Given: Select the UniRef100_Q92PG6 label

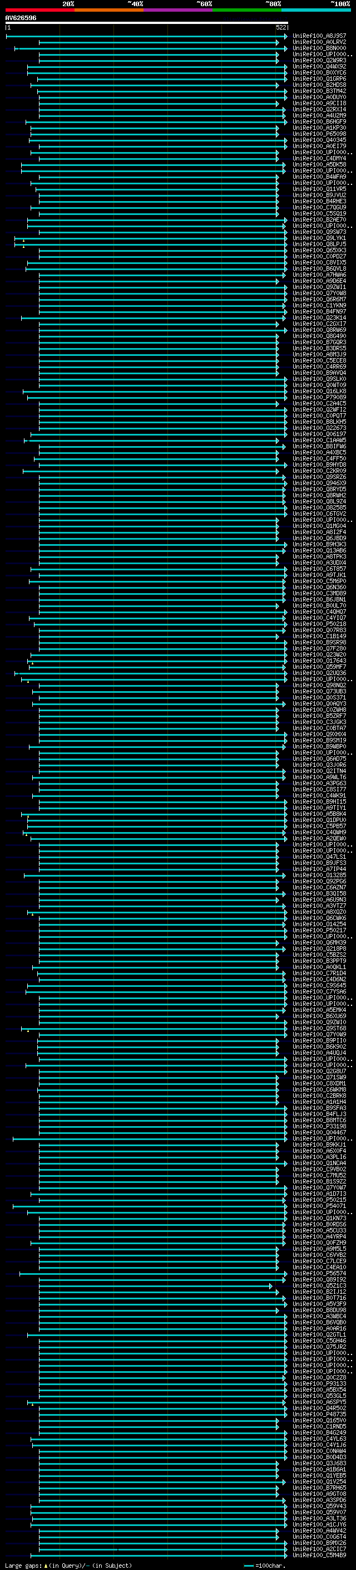Looking at the screenshot, I should tap(319, 881).
